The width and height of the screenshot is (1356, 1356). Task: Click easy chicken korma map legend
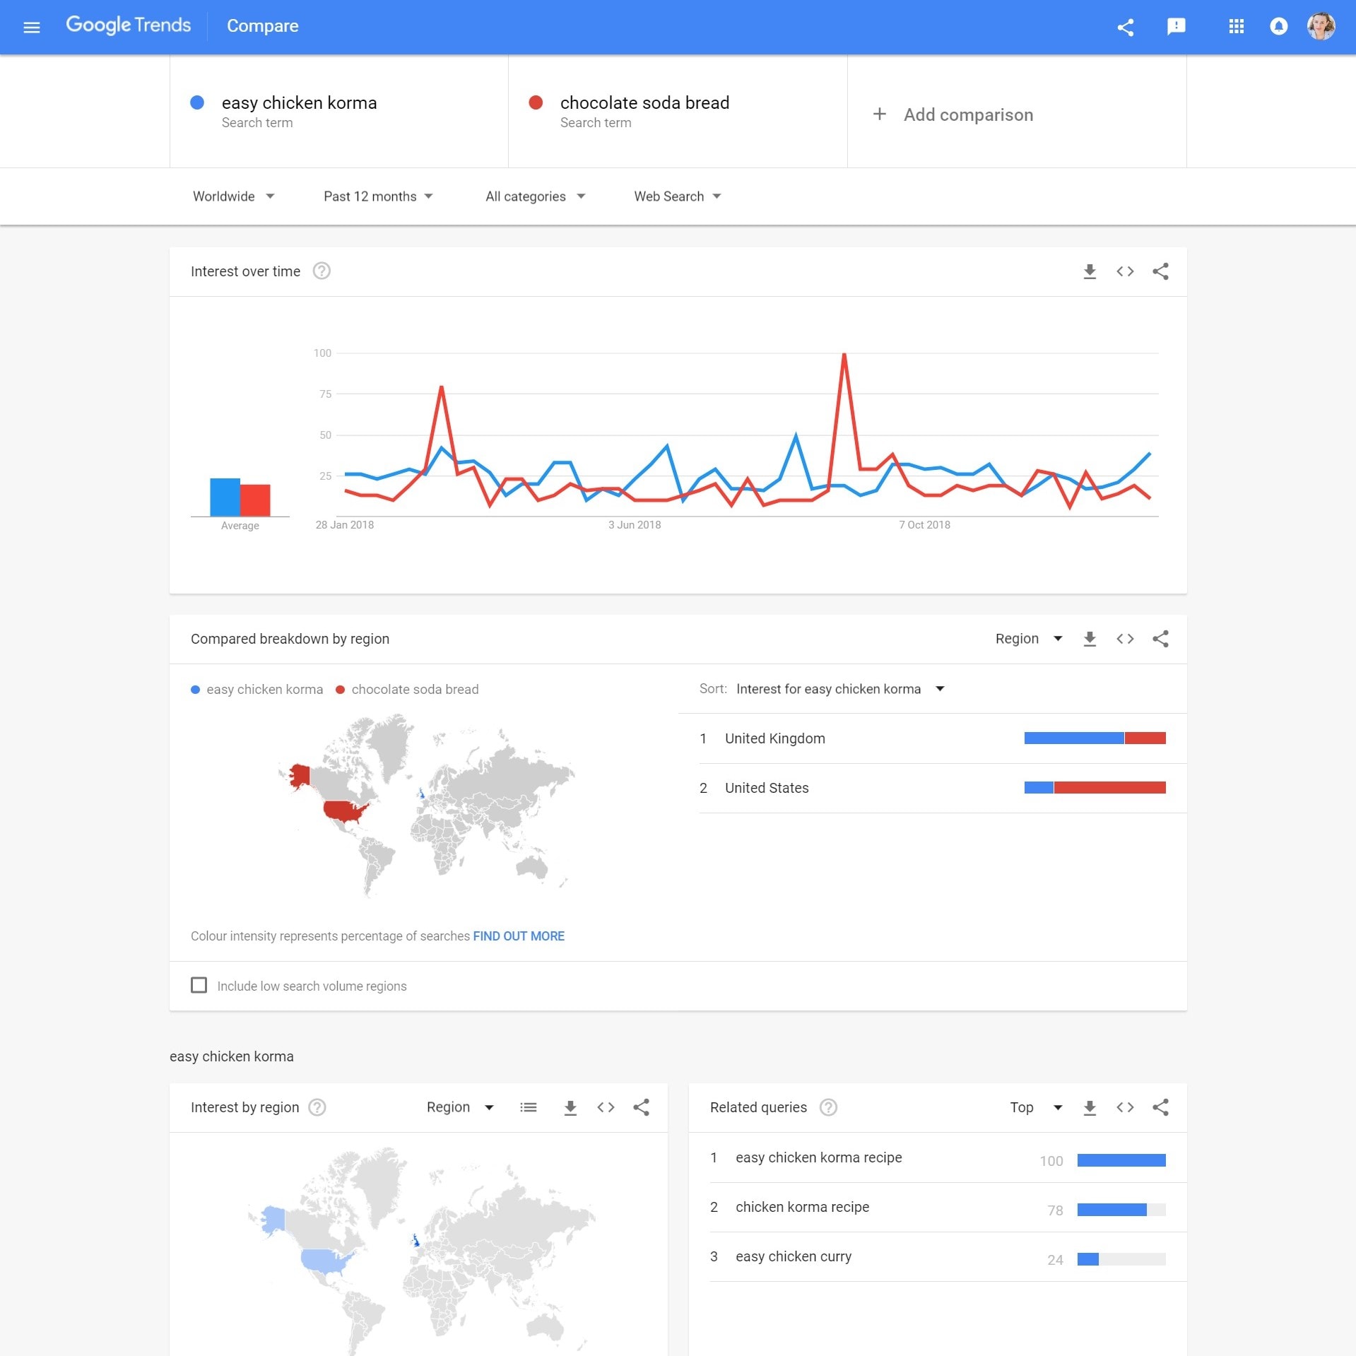click(x=257, y=690)
